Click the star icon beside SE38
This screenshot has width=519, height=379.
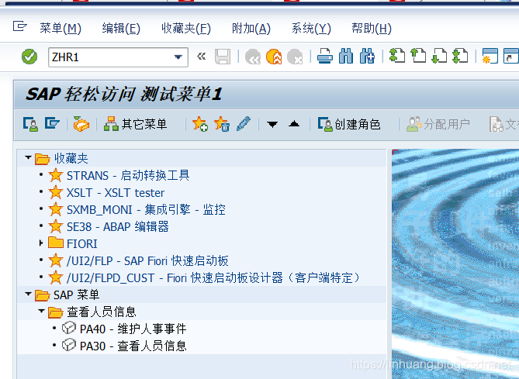(x=56, y=226)
